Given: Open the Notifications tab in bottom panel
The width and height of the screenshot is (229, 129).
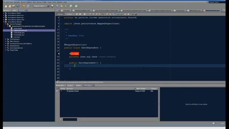Looking at the screenshot, I should coord(88,86).
